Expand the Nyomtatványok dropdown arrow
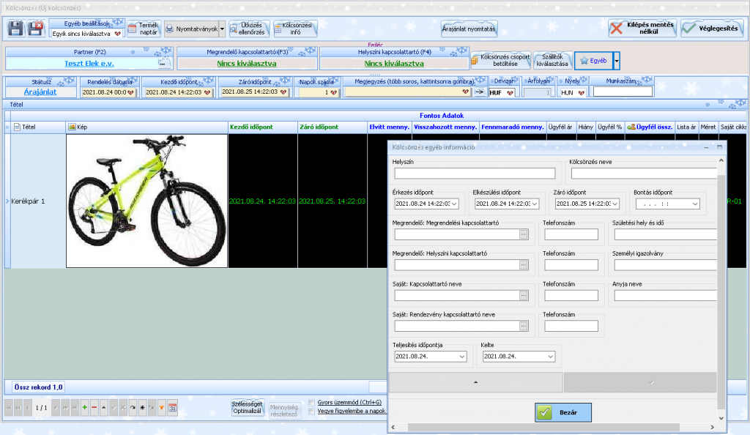Image resolution: width=750 pixels, height=435 pixels. (x=222, y=29)
